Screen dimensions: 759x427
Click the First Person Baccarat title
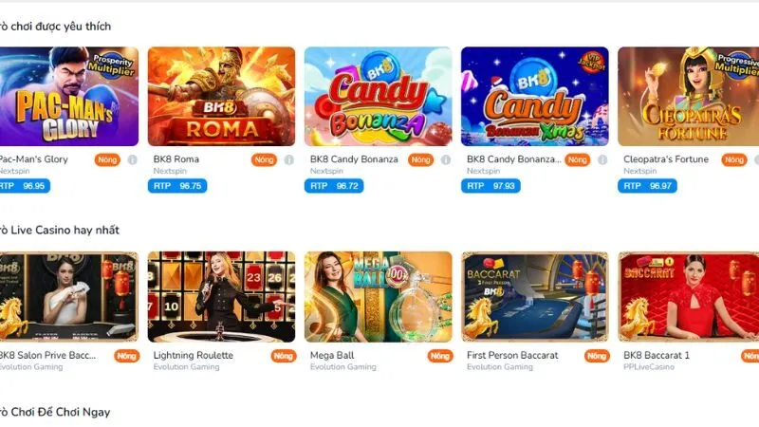point(512,355)
